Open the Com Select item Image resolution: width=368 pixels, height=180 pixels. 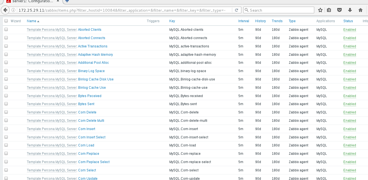87,170
